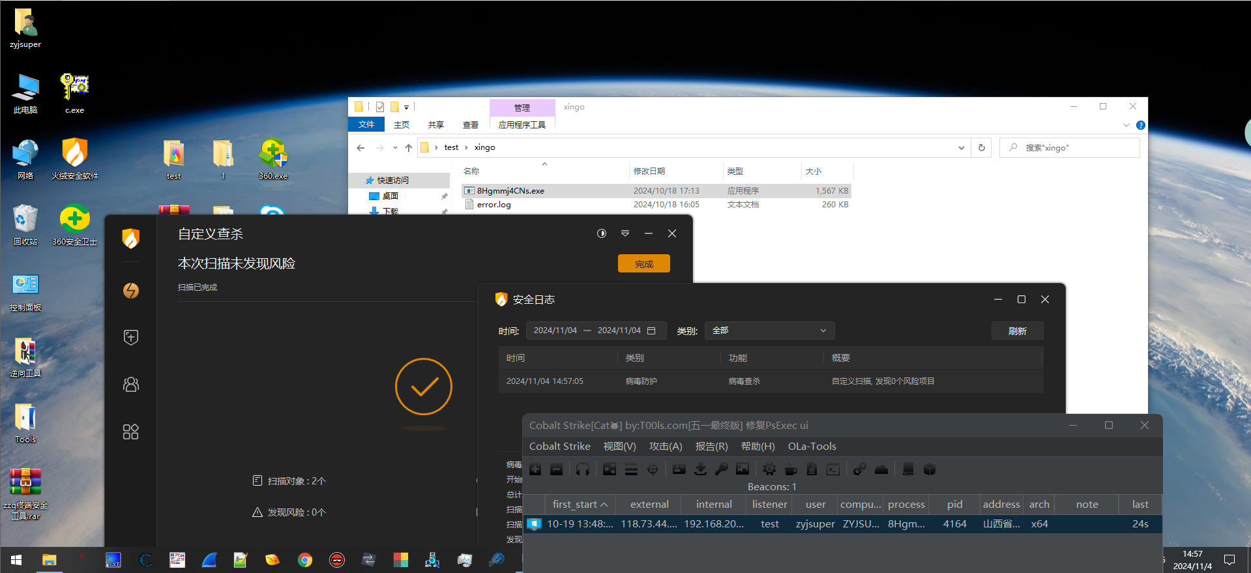Open the 应用程序工具 ribbon tab
Screen dimensions: 1251x573
coord(522,125)
